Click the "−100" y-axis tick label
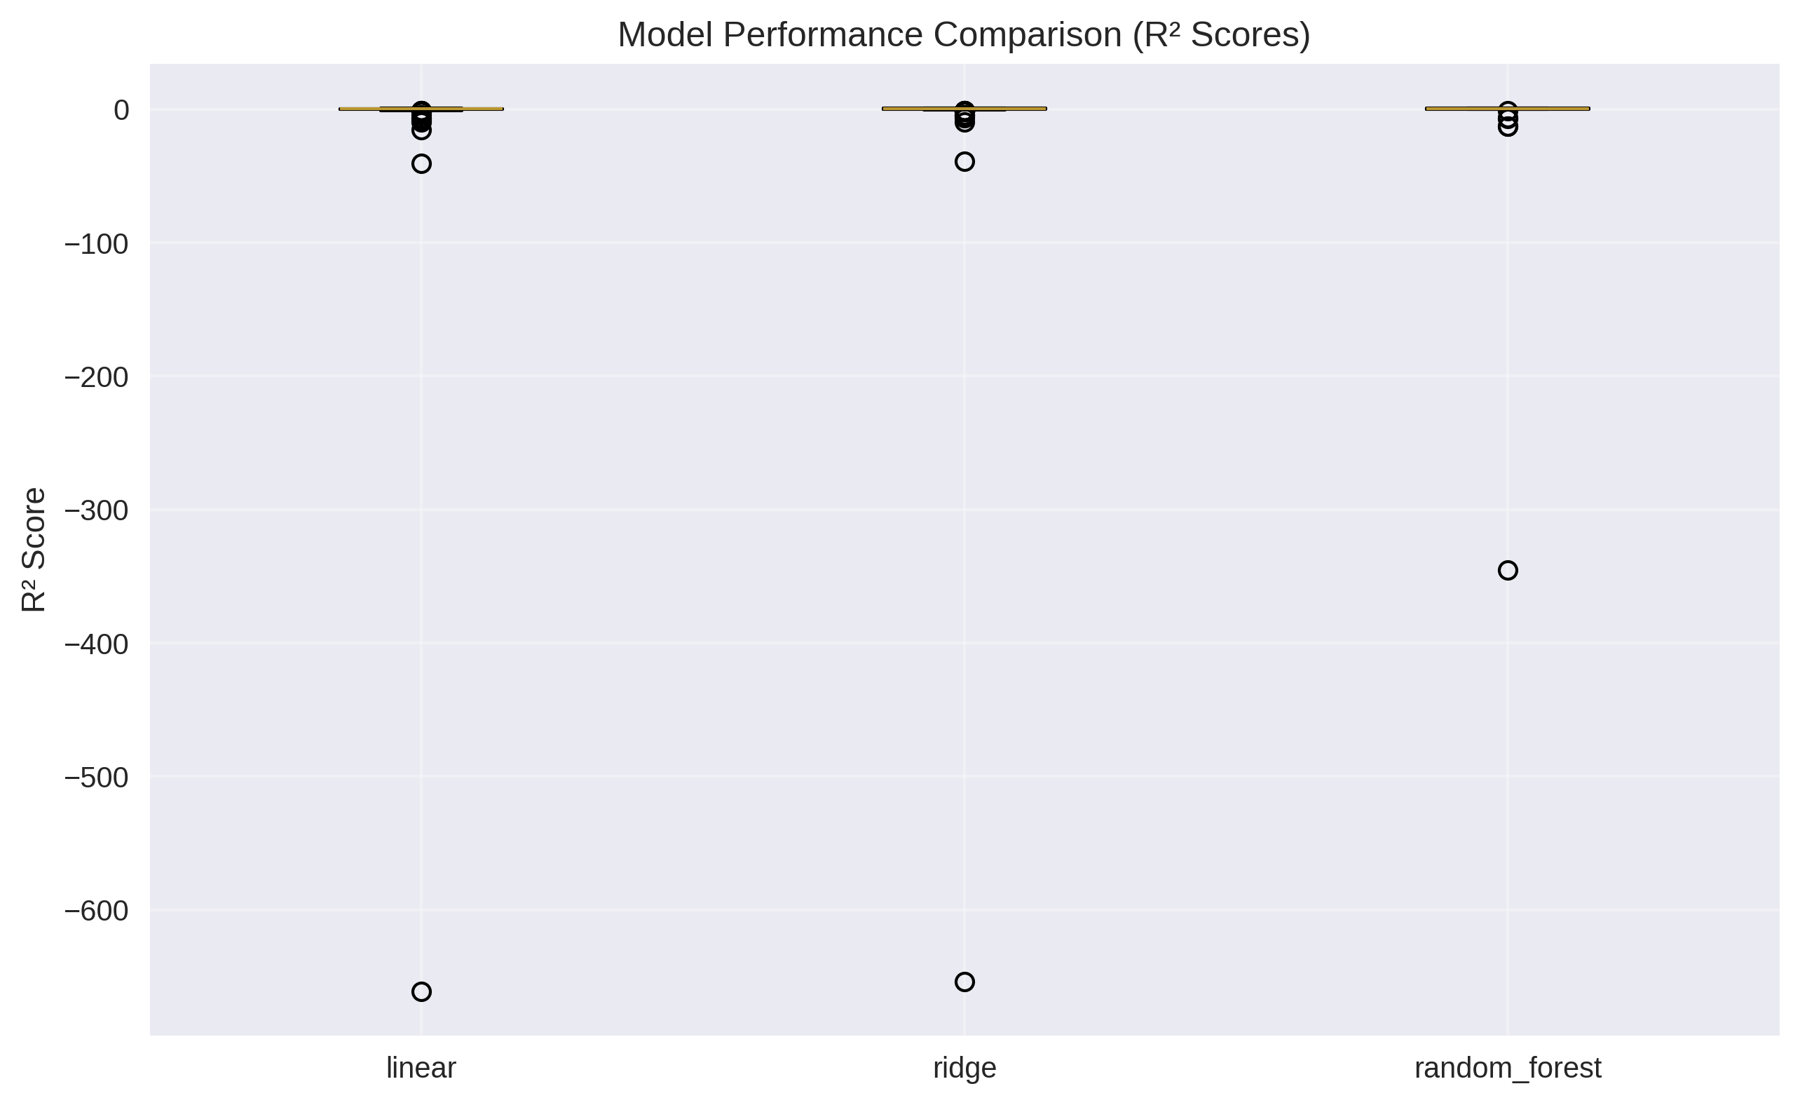This screenshot has width=1800, height=1105. 97,244
